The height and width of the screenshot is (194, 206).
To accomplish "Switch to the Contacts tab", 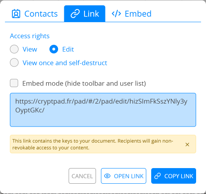I will 35,14.
